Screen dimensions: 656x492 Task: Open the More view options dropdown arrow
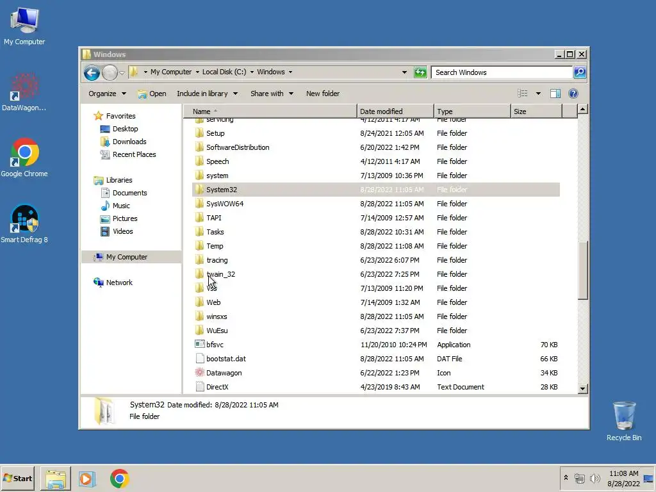click(538, 94)
